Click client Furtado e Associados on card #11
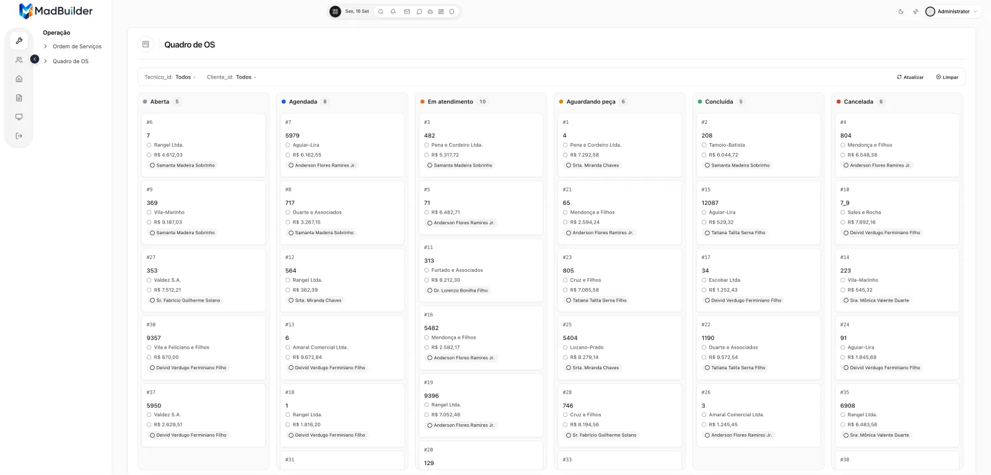This screenshot has height=475, width=991. point(457,270)
